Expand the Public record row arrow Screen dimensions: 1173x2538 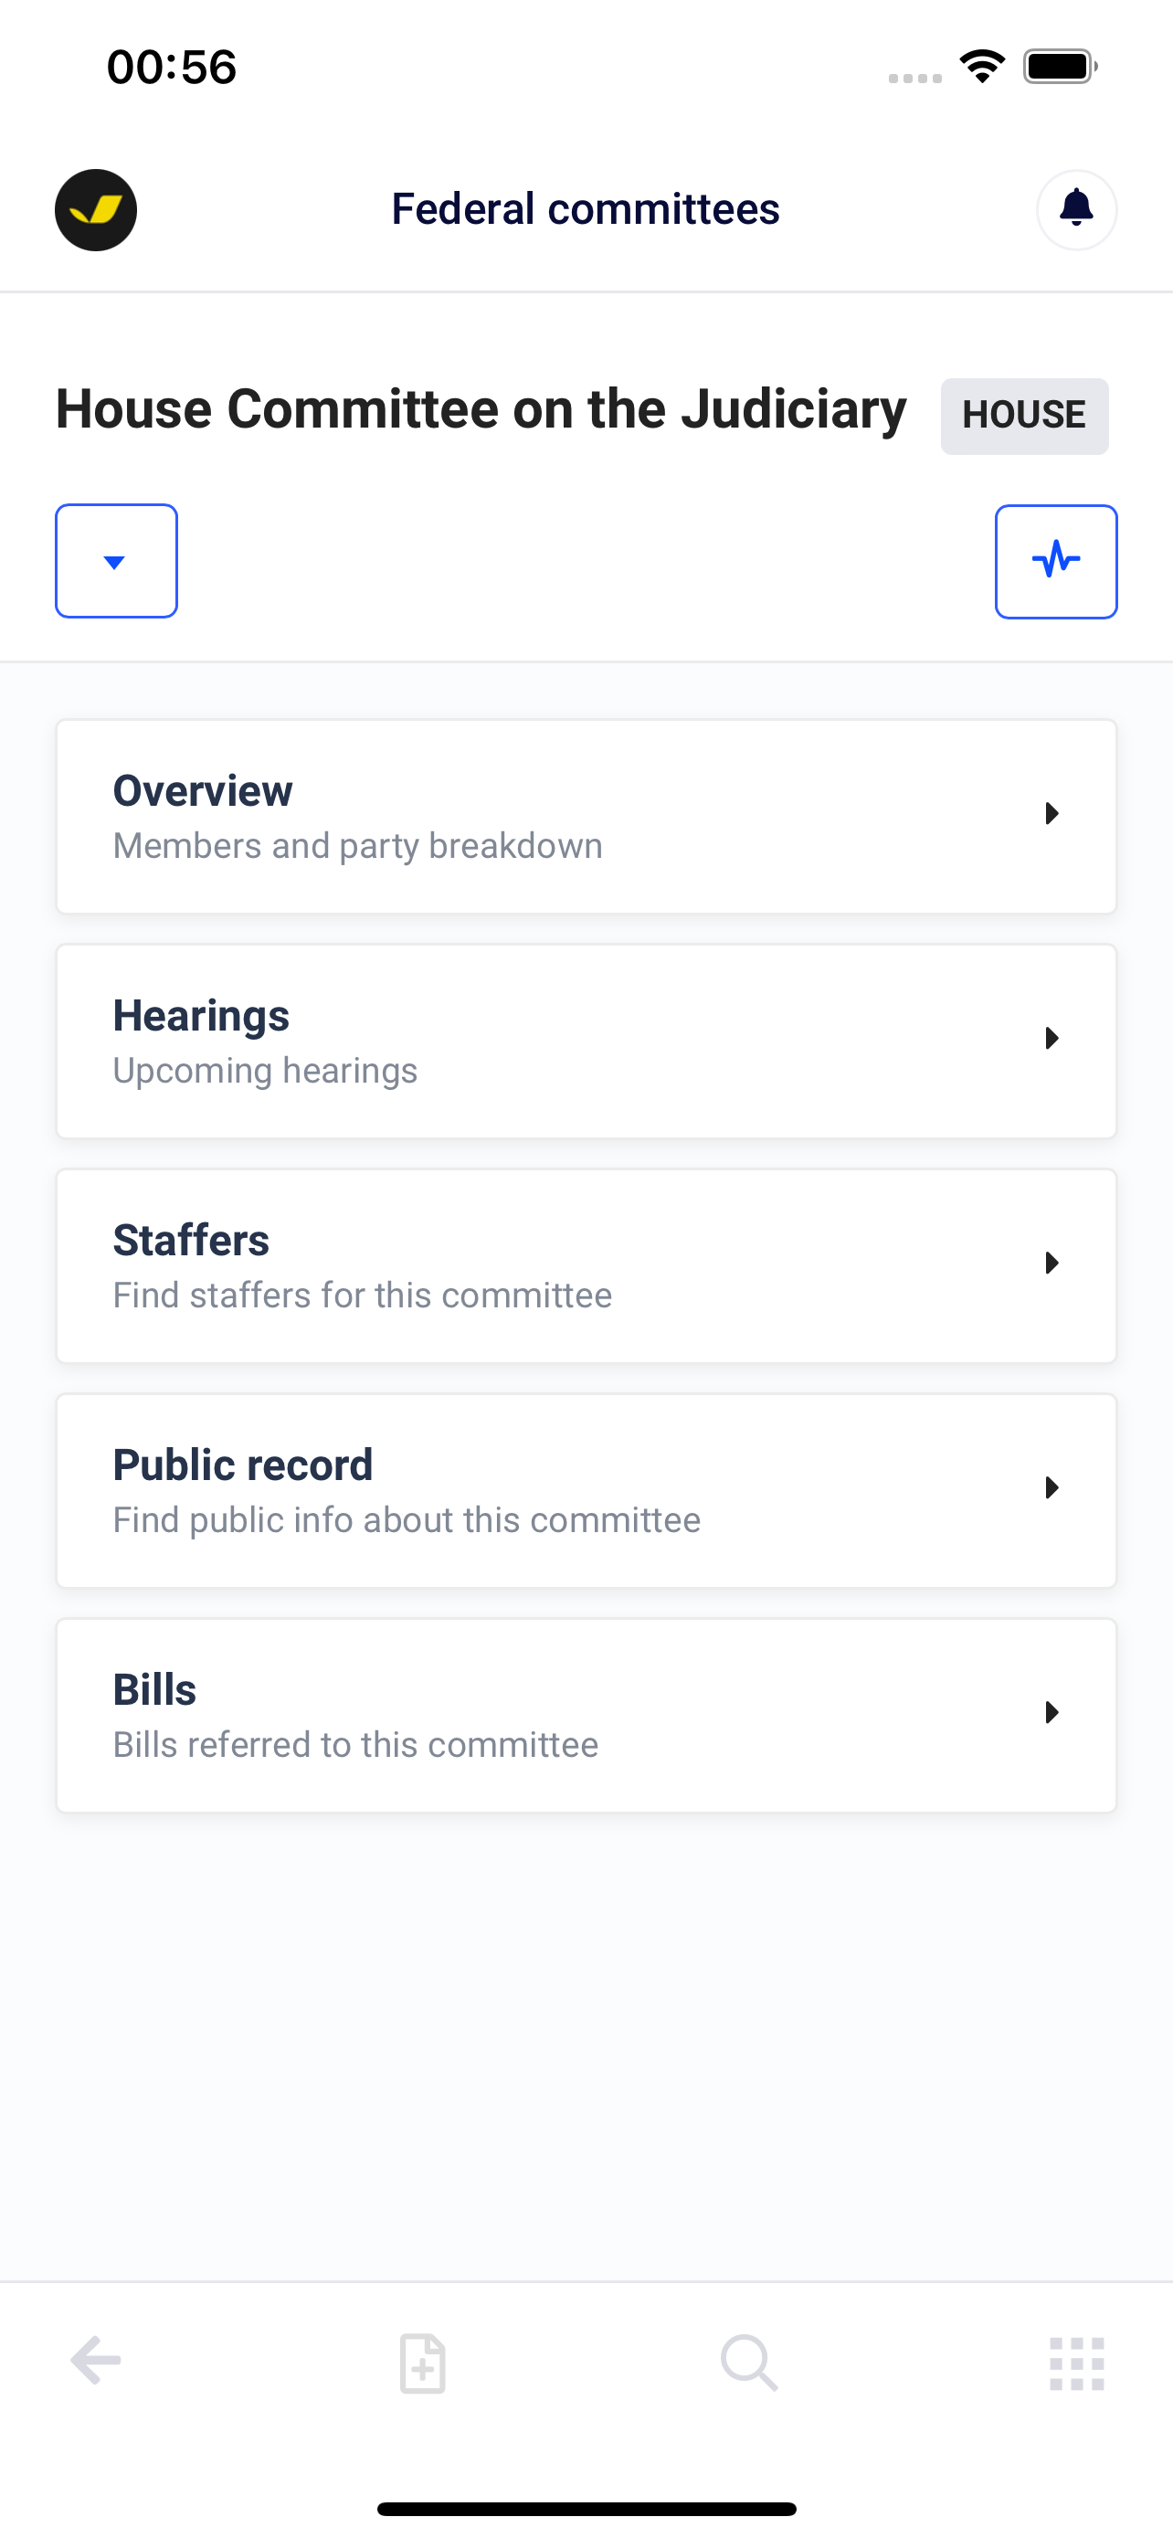(x=1051, y=1487)
